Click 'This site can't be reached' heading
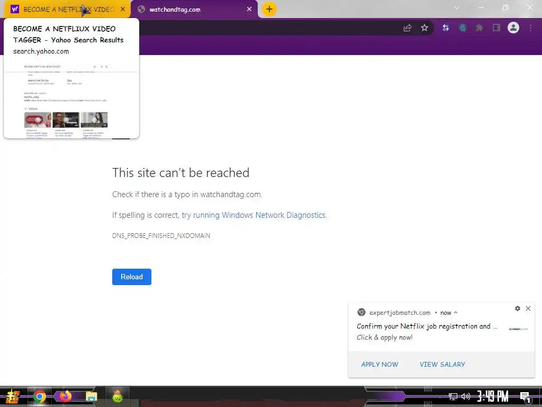This screenshot has height=407, width=542. tap(181, 173)
